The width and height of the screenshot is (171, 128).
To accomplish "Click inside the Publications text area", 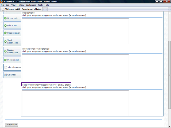I will tap(75, 31).
